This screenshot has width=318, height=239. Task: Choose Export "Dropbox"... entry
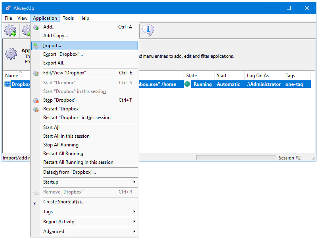click(84, 54)
